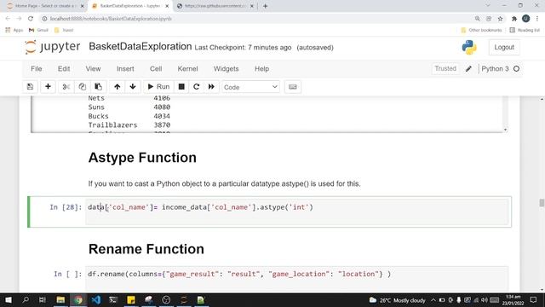This screenshot has width=545, height=307.
Task: Switch to the githubusercontent browser tab
Action: 215,6
